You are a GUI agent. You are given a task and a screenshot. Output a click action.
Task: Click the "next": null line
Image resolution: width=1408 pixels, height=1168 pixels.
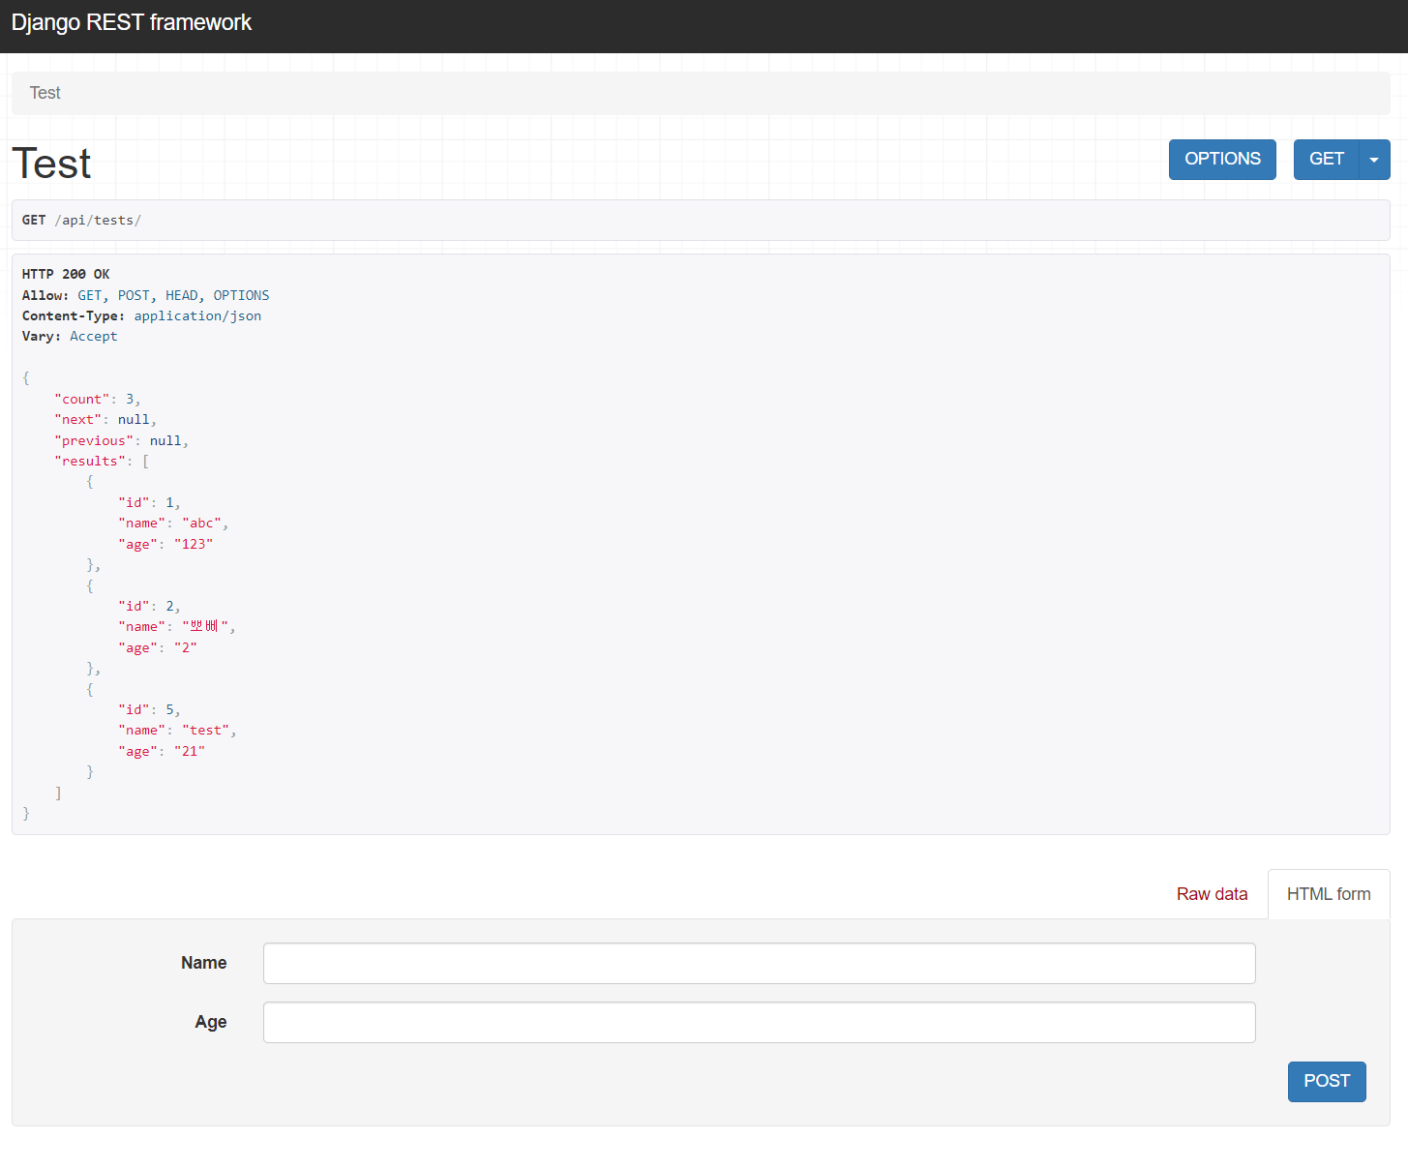(x=105, y=420)
